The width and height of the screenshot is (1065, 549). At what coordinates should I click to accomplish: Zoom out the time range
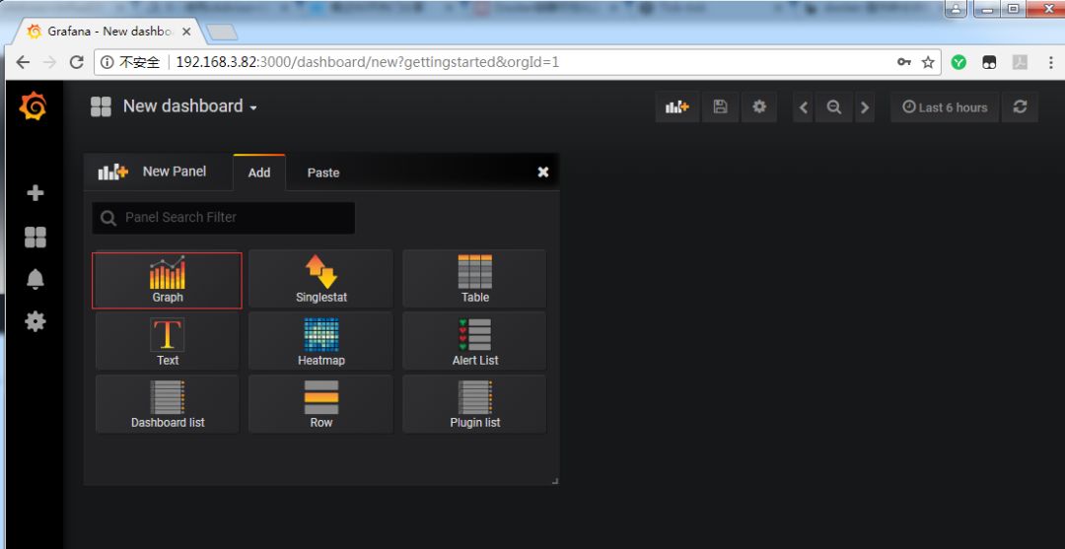(x=834, y=107)
